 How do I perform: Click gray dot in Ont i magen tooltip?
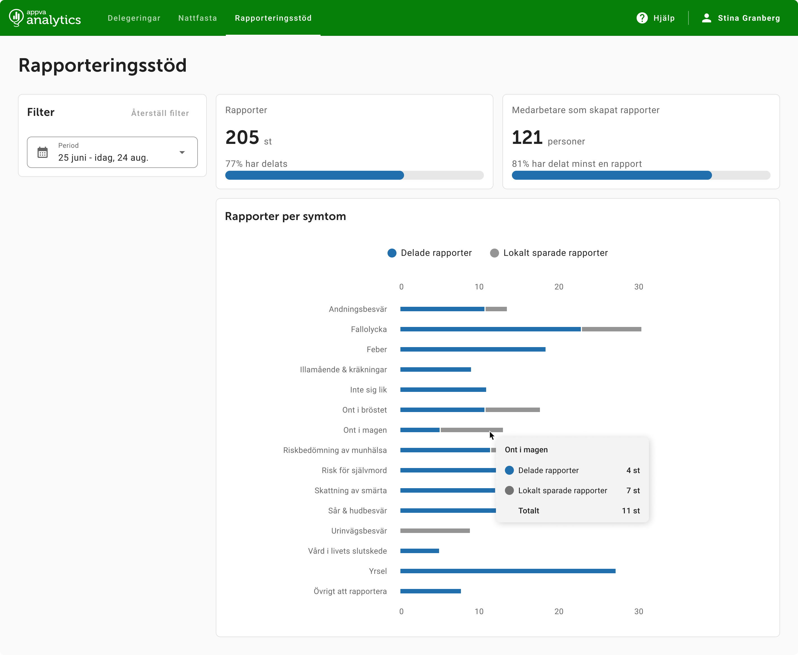pos(509,490)
